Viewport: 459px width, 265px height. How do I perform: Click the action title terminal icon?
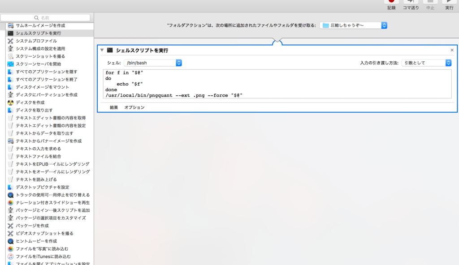pyautogui.click(x=110, y=50)
